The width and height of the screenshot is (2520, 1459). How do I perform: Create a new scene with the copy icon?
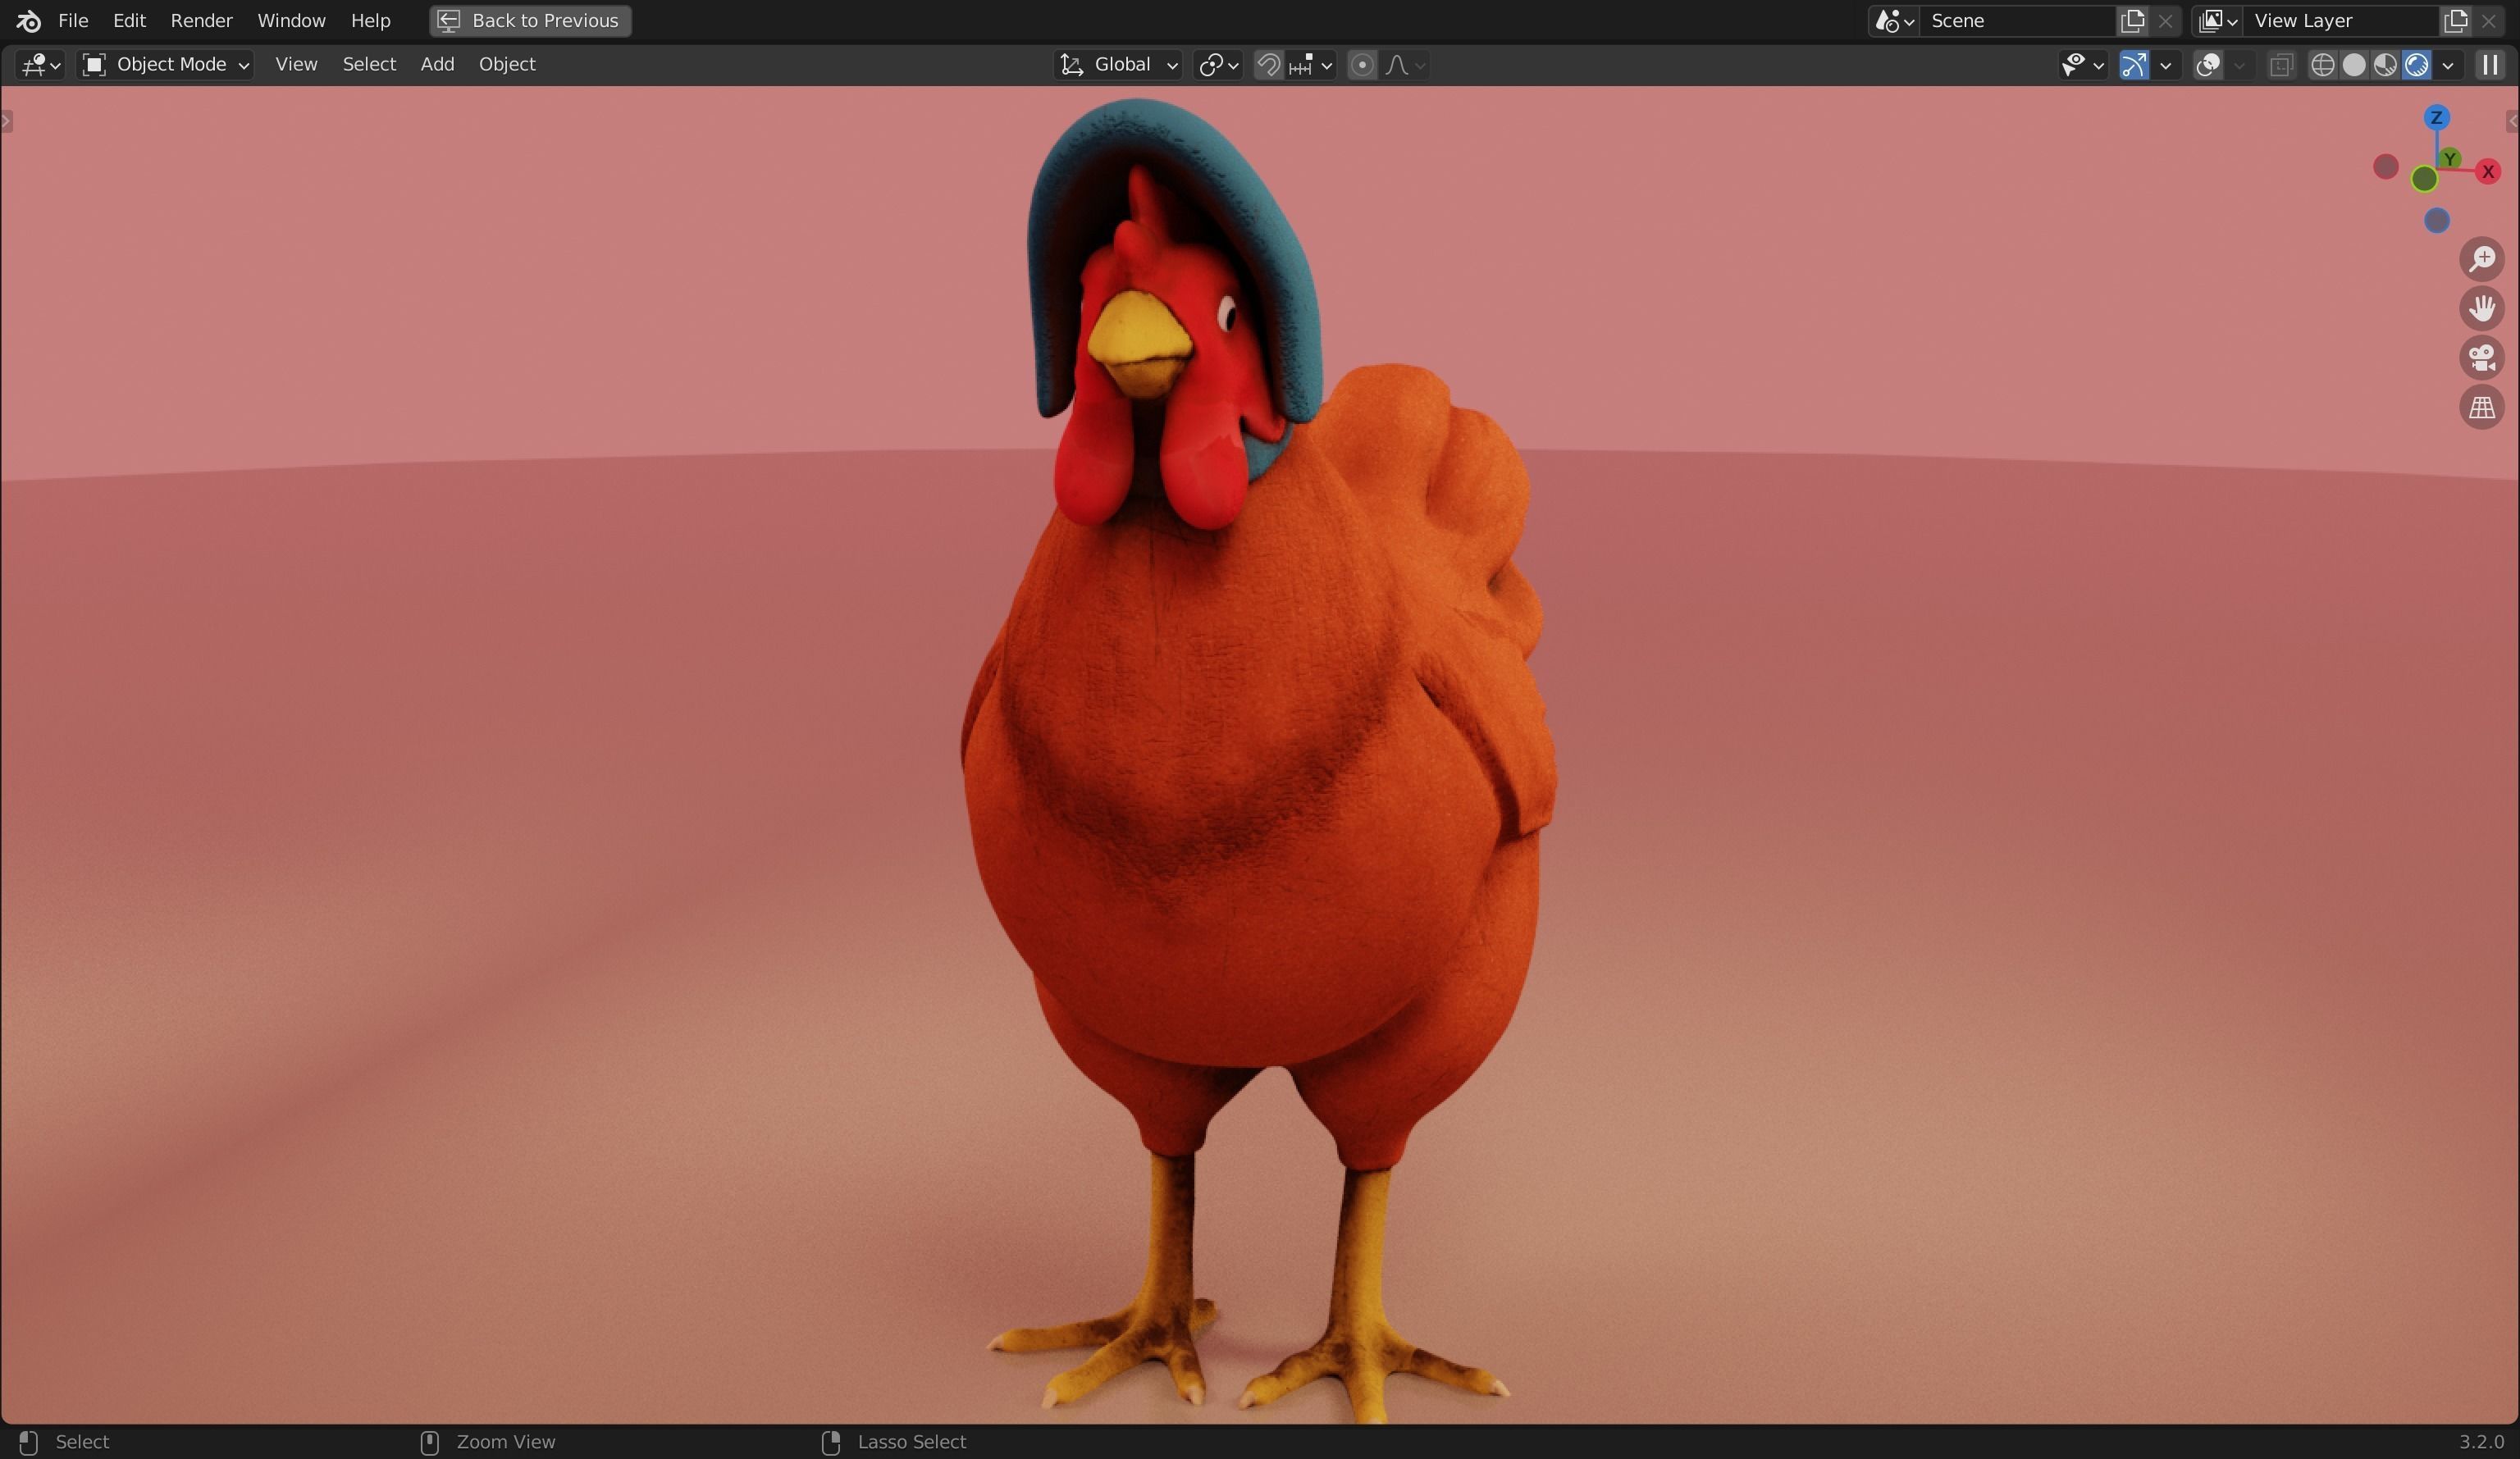click(2132, 20)
